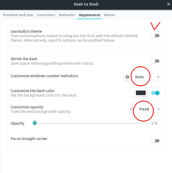Enable Shrink the dash switch
The image size is (172, 173).
pyautogui.click(x=155, y=61)
